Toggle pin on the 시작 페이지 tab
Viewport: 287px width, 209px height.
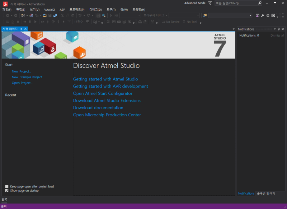(21, 29)
